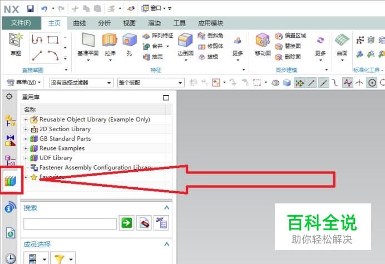Click the clear search eraser button
This screenshot has height=264, width=385.
coord(144,223)
